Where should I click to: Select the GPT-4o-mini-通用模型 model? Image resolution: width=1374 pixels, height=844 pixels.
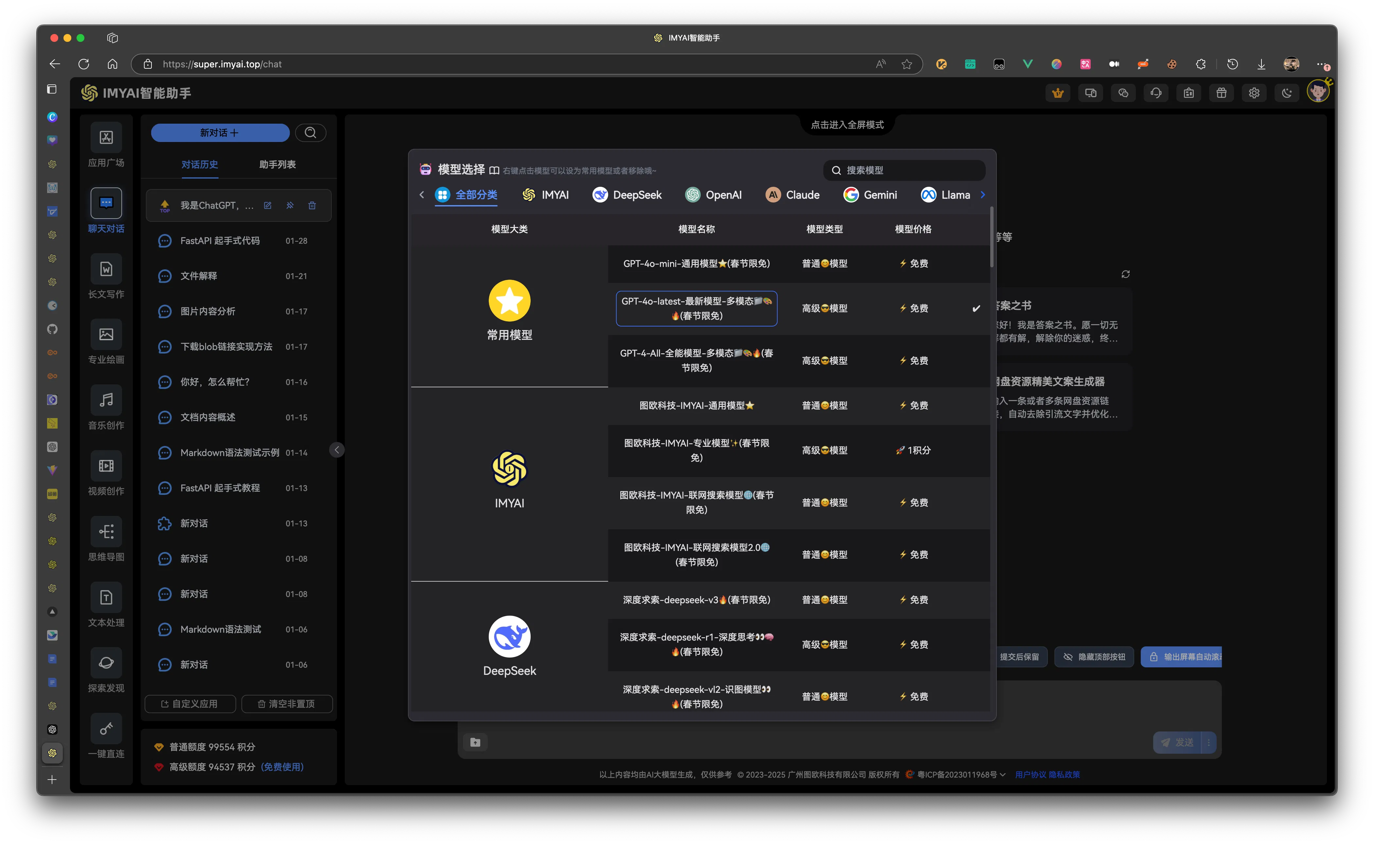pyautogui.click(x=696, y=263)
